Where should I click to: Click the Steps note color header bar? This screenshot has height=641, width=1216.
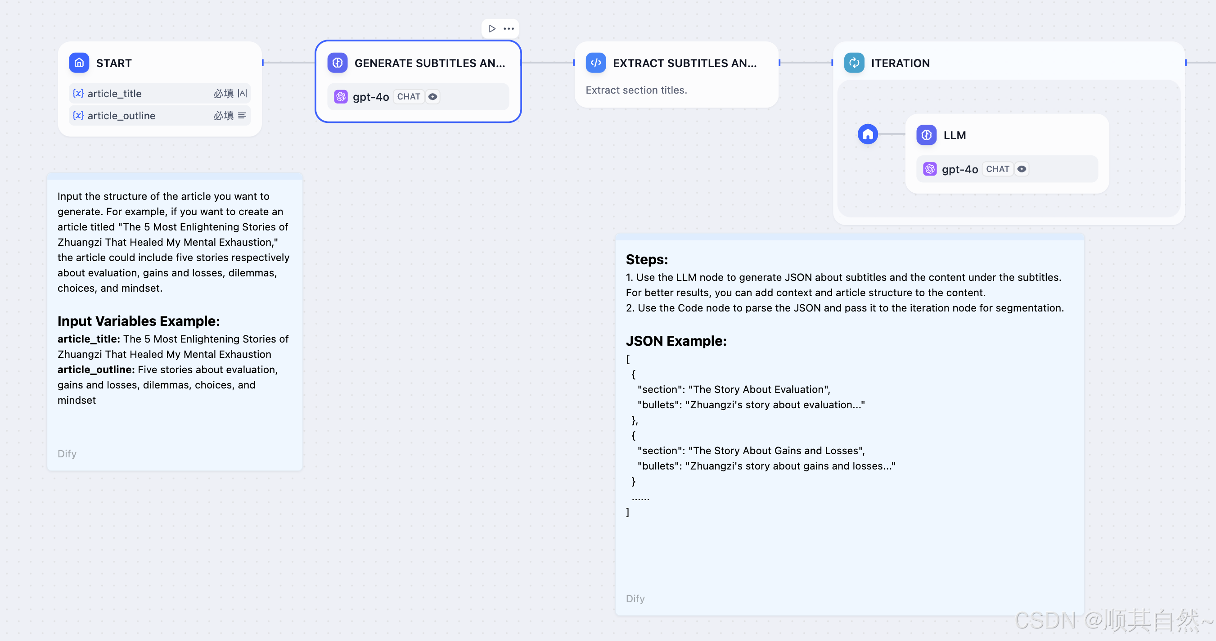point(849,236)
